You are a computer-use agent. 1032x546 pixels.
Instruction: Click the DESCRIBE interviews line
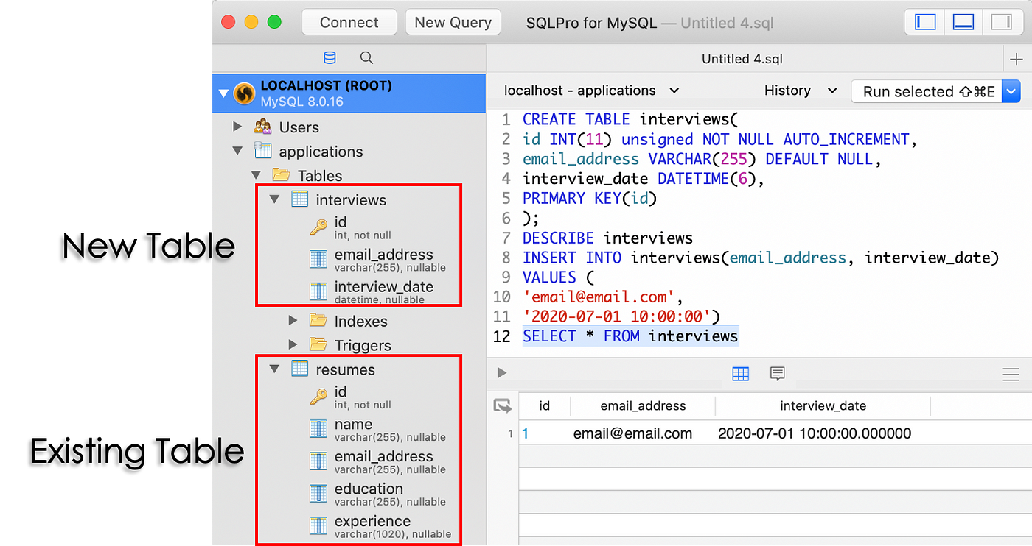(x=607, y=238)
